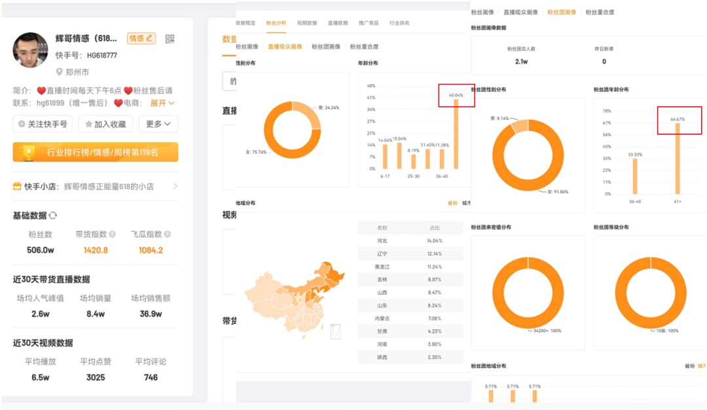The height and width of the screenshot is (410, 707).
Task: Expand the profile intro with 展开
Action: [162, 103]
